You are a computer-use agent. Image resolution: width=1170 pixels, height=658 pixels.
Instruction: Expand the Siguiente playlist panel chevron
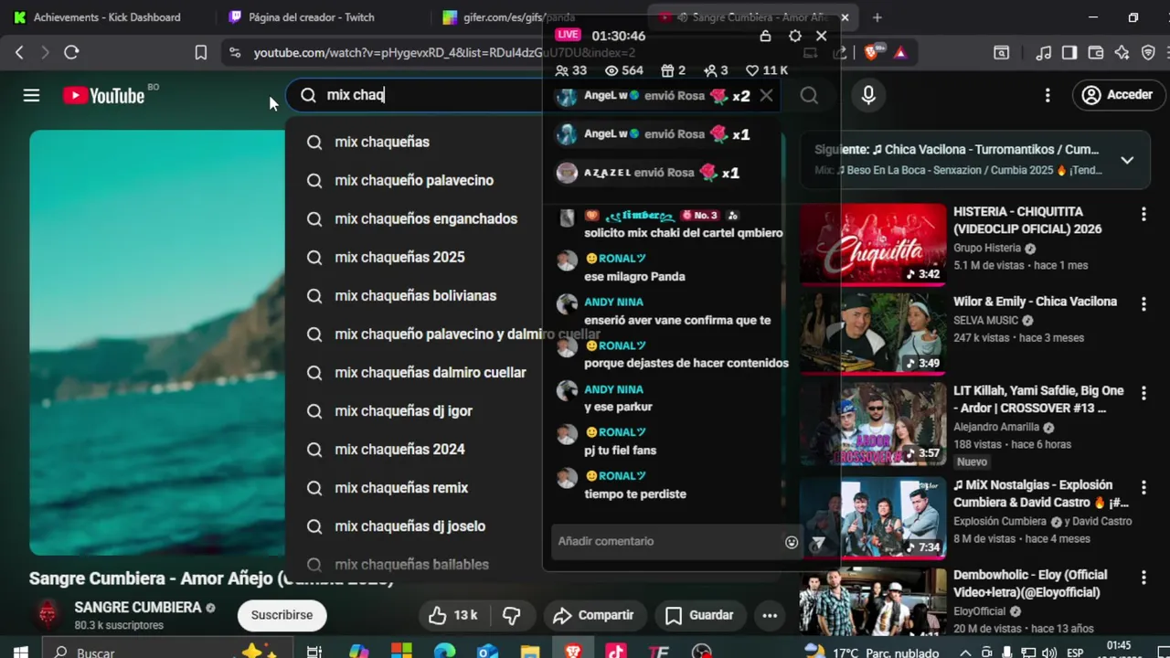(1127, 160)
